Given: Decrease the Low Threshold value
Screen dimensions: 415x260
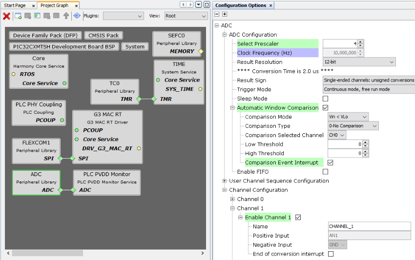Looking at the screenshot, I should click(366, 146).
